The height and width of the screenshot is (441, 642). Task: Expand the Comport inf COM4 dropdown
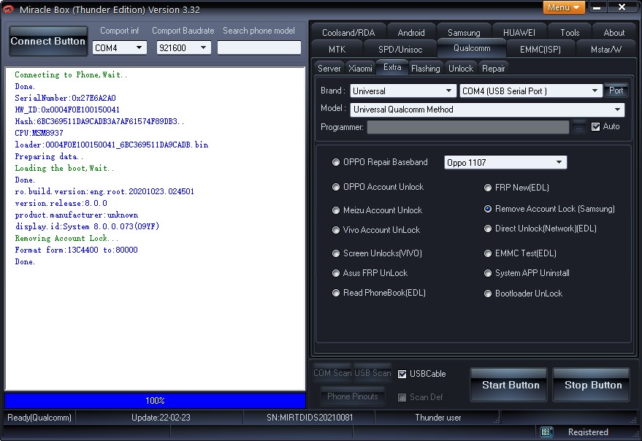[140, 48]
